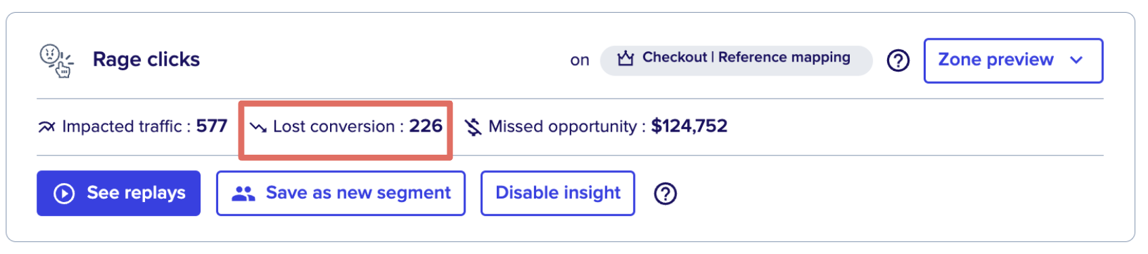Open help icon beside Reference mapping chip
Viewport: 1148px width, 254px height.
click(898, 61)
